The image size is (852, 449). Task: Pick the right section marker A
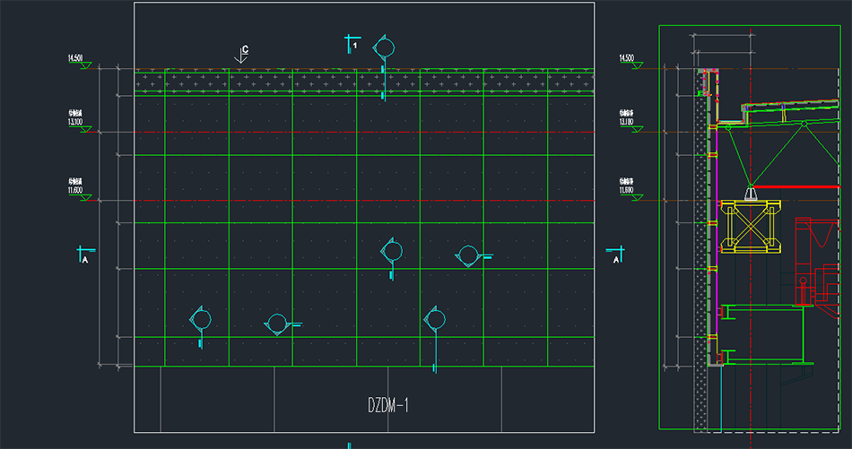614,255
